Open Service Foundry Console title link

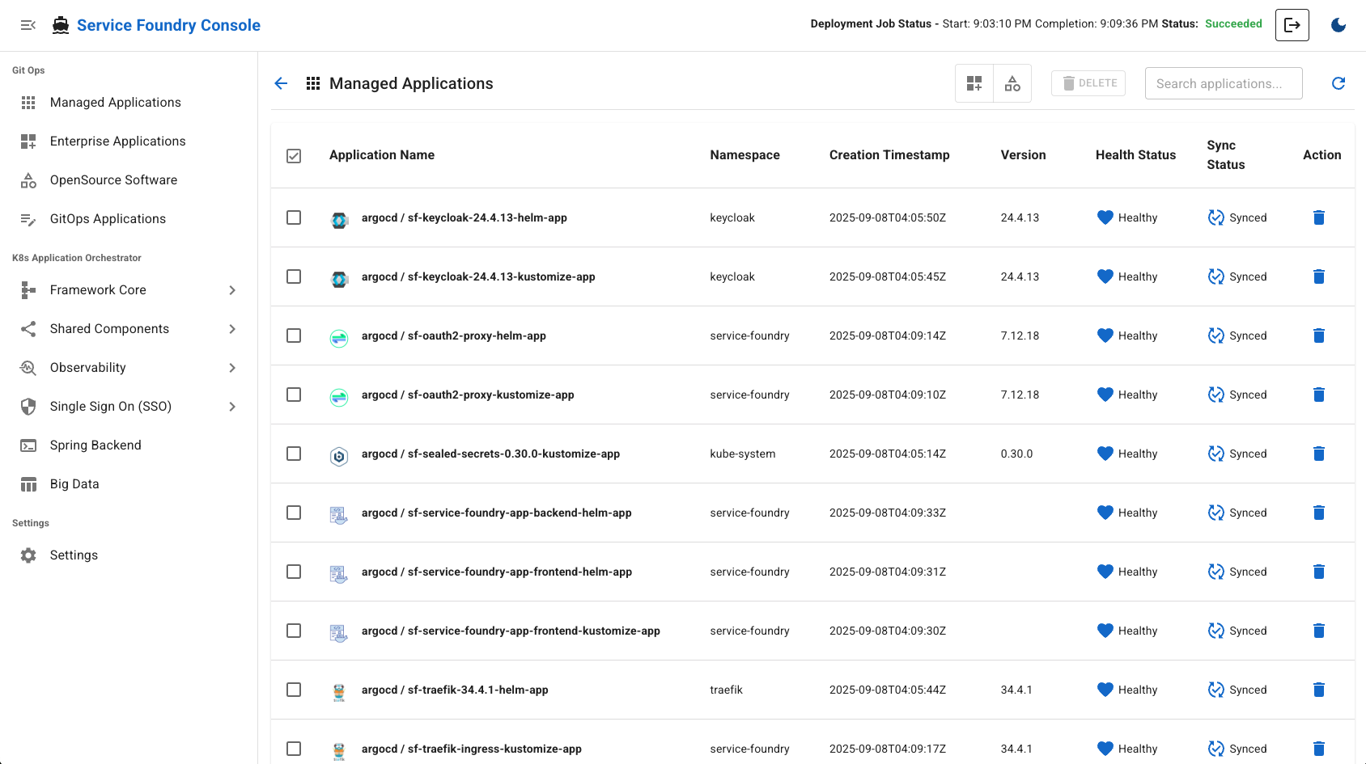(168, 25)
